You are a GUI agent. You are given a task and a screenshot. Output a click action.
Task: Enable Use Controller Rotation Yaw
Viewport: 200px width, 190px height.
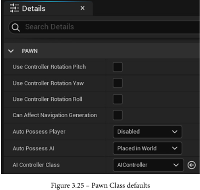click(x=118, y=83)
